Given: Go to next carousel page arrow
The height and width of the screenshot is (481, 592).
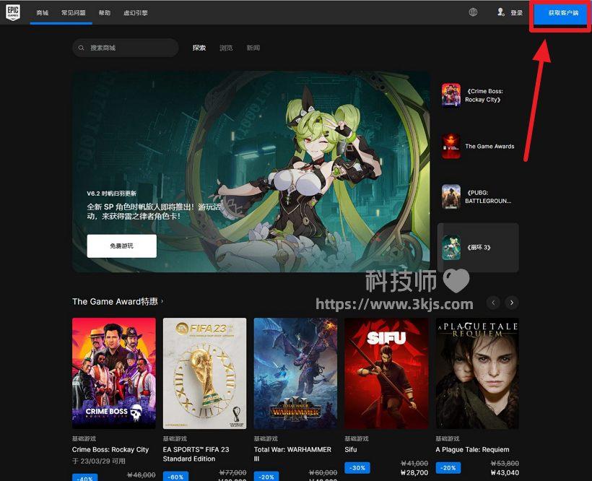Looking at the screenshot, I should [x=512, y=303].
